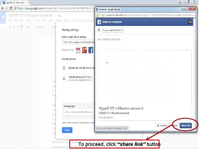
Task: Click the link-sharing icon beside 'Anyone who has the link'
Action: click(x=64, y=68)
